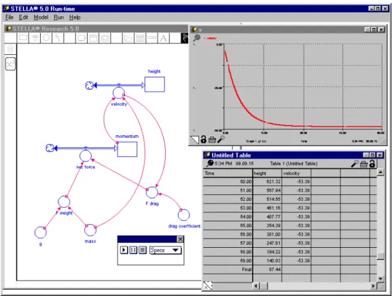Click the up/down layer navigation arrows
392x296 pixels.
pyautogui.click(x=10, y=49)
